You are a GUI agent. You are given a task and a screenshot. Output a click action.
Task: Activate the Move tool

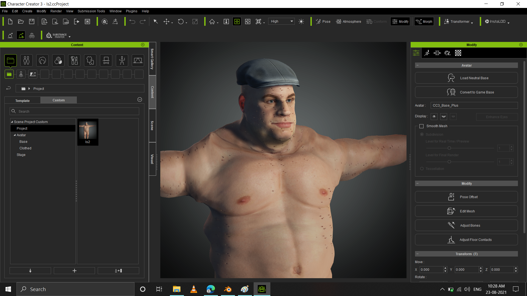point(166,21)
